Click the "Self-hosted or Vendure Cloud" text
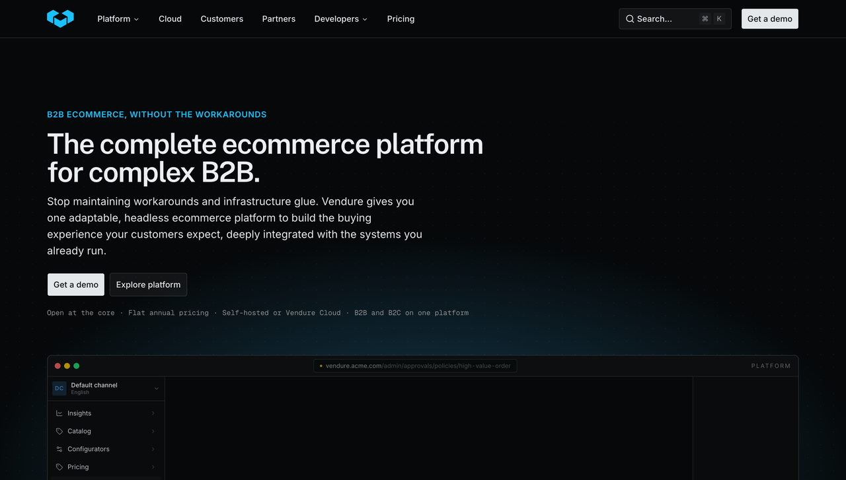 [x=282, y=313]
